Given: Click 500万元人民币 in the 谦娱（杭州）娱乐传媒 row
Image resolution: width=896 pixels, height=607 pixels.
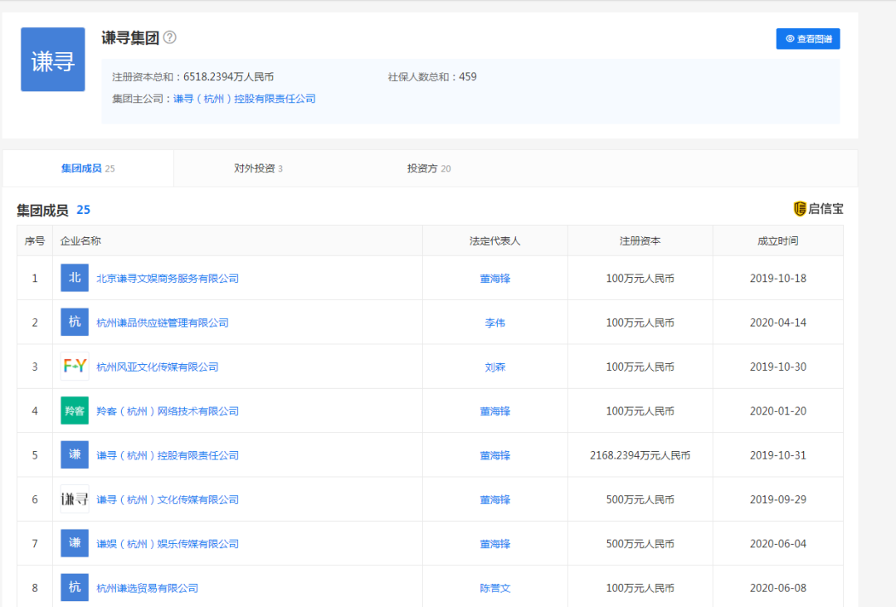Looking at the screenshot, I should coord(640,544).
